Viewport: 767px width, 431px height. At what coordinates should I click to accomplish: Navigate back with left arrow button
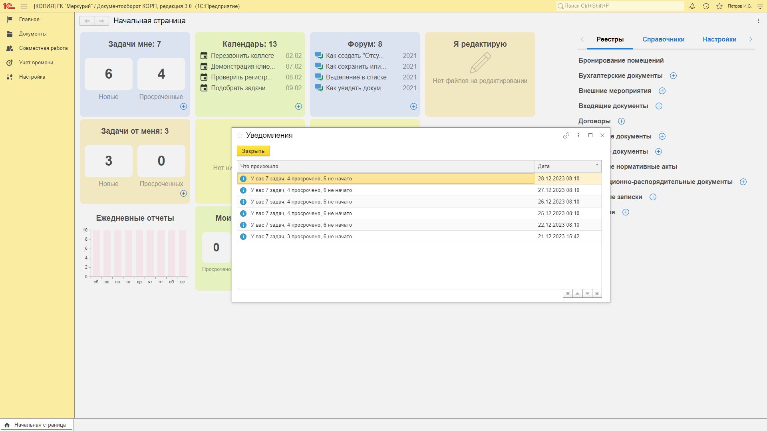pos(87,21)
